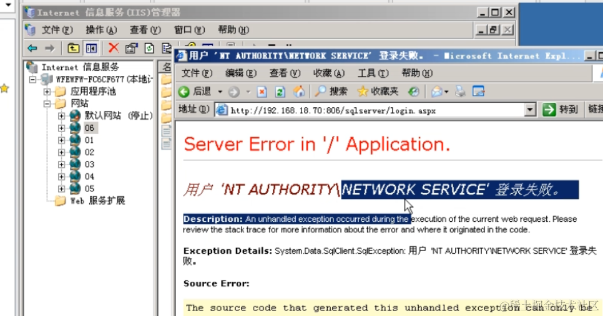Select site 04 in the tree
This screenshot has width=603, height=316.
coord(89,176)
